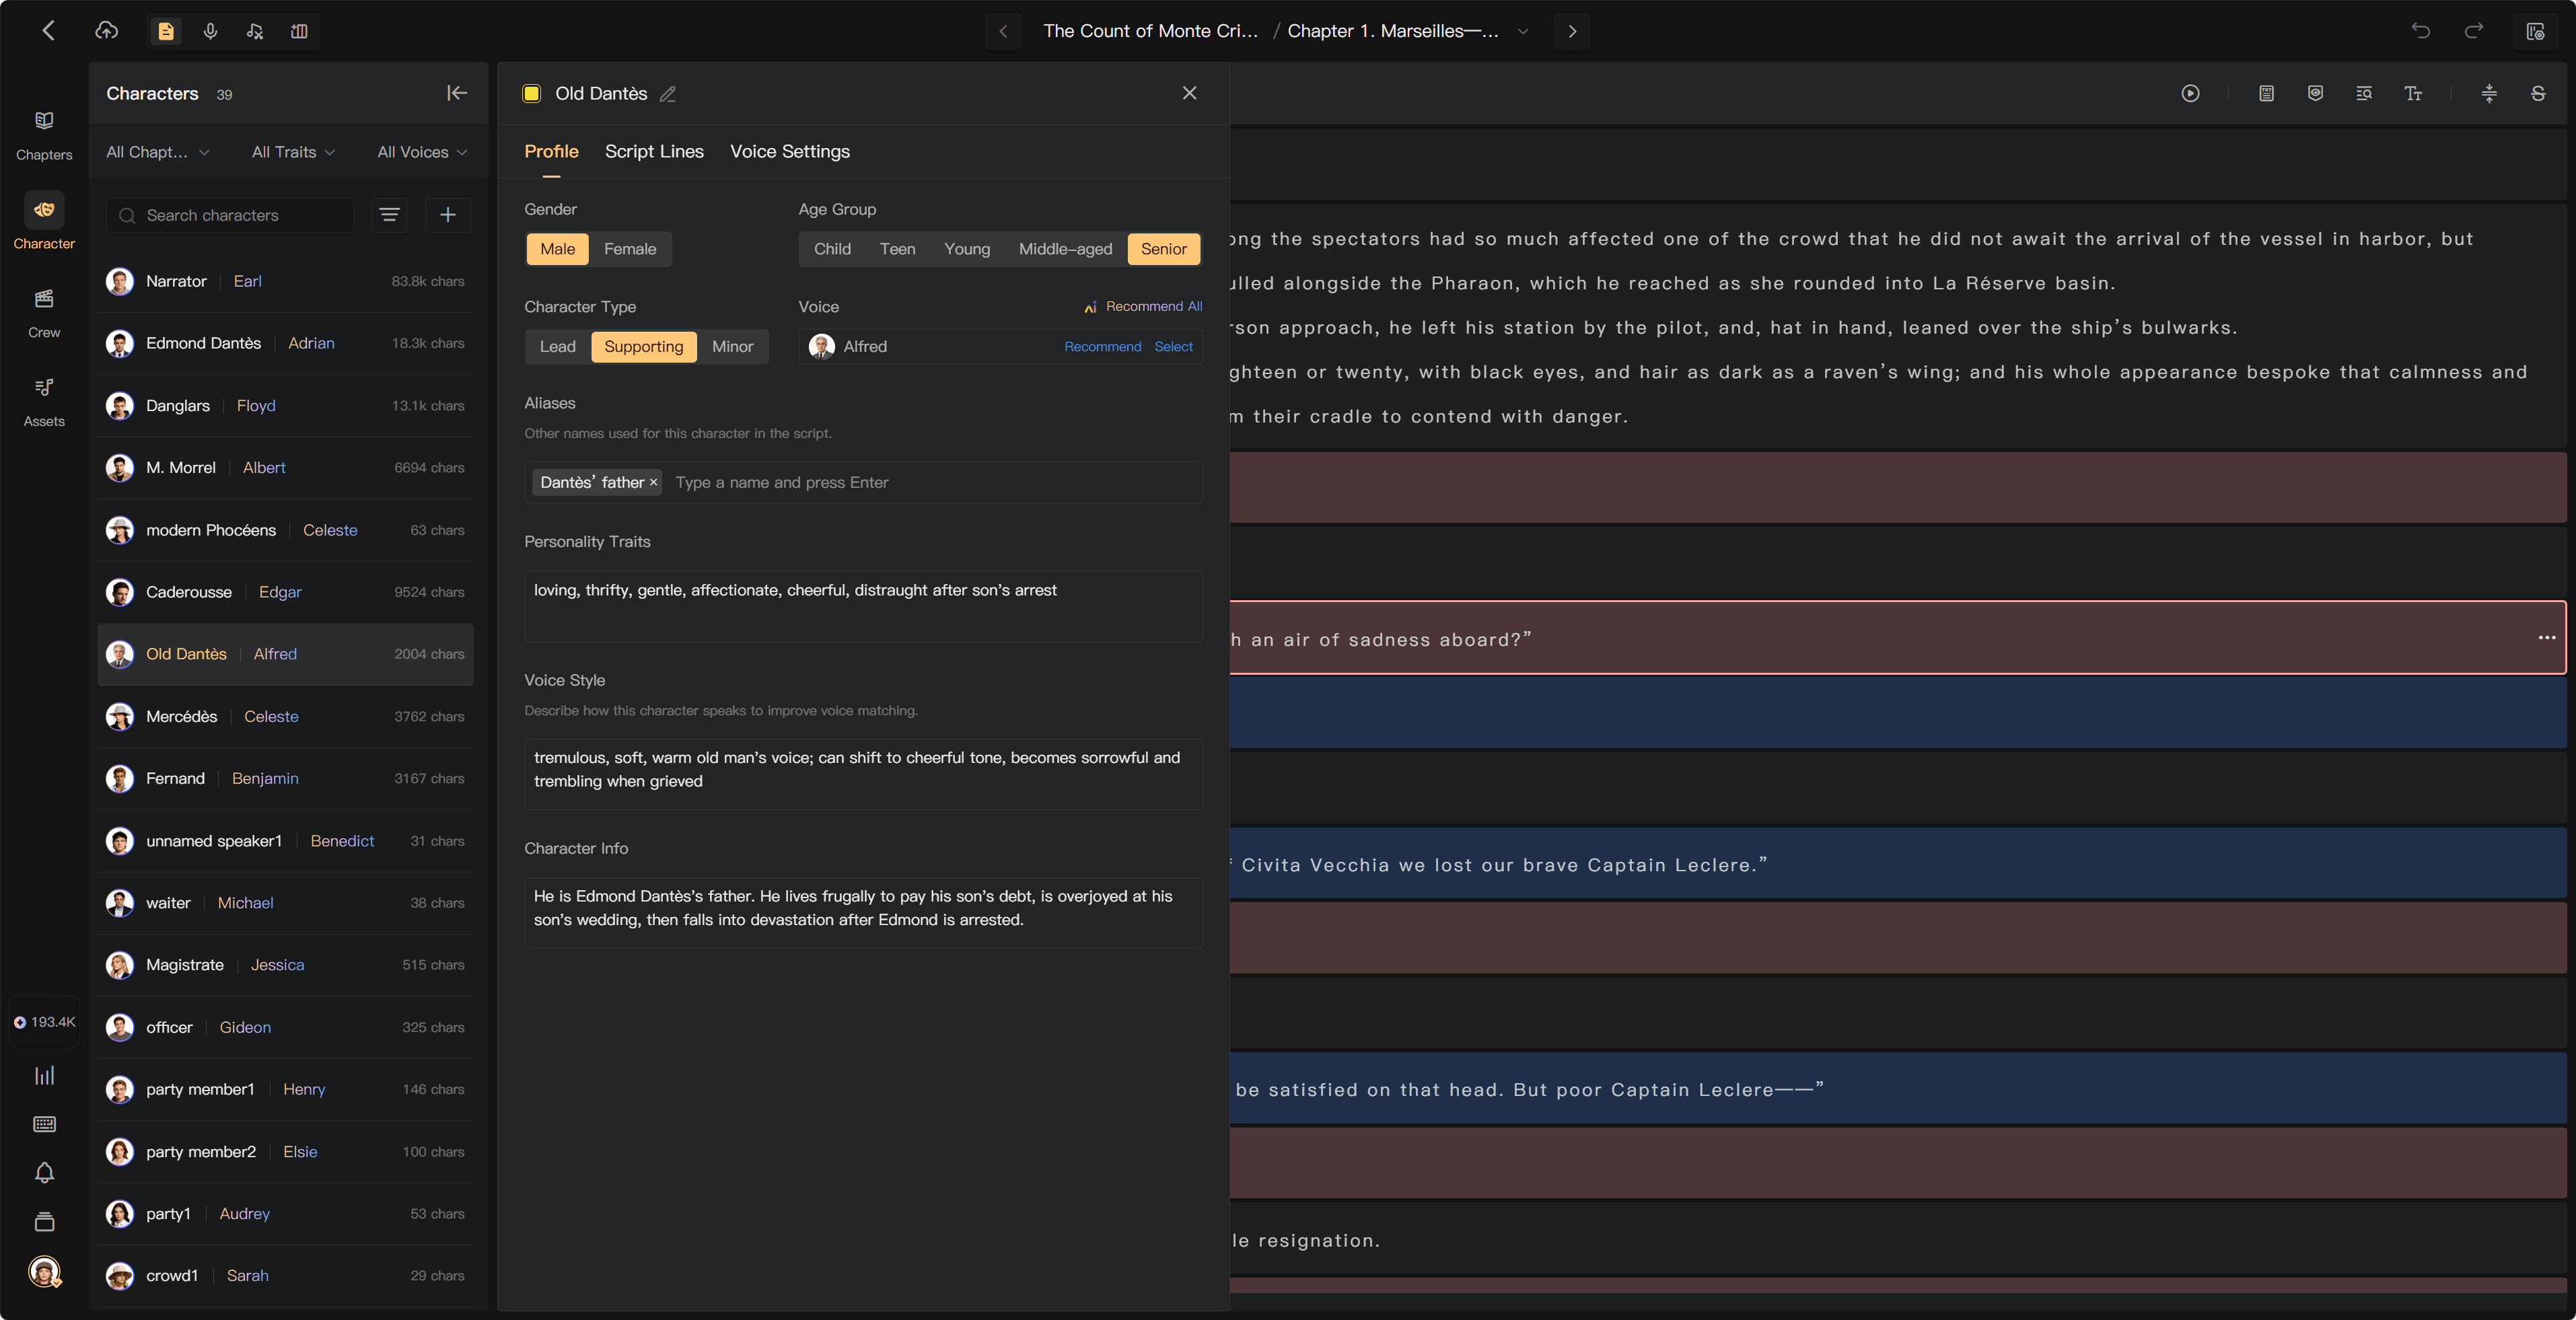Focus the Search characters field
The image size is (2576, 1320).
coord(231,215)
